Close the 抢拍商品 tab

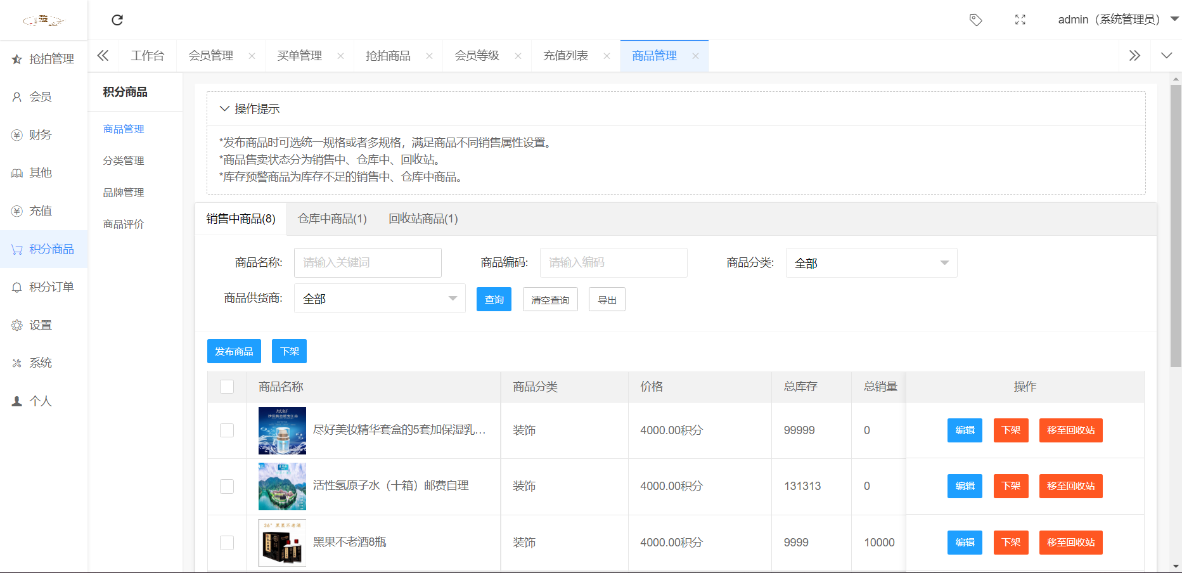pyautogui.click(x=429, y=56)
